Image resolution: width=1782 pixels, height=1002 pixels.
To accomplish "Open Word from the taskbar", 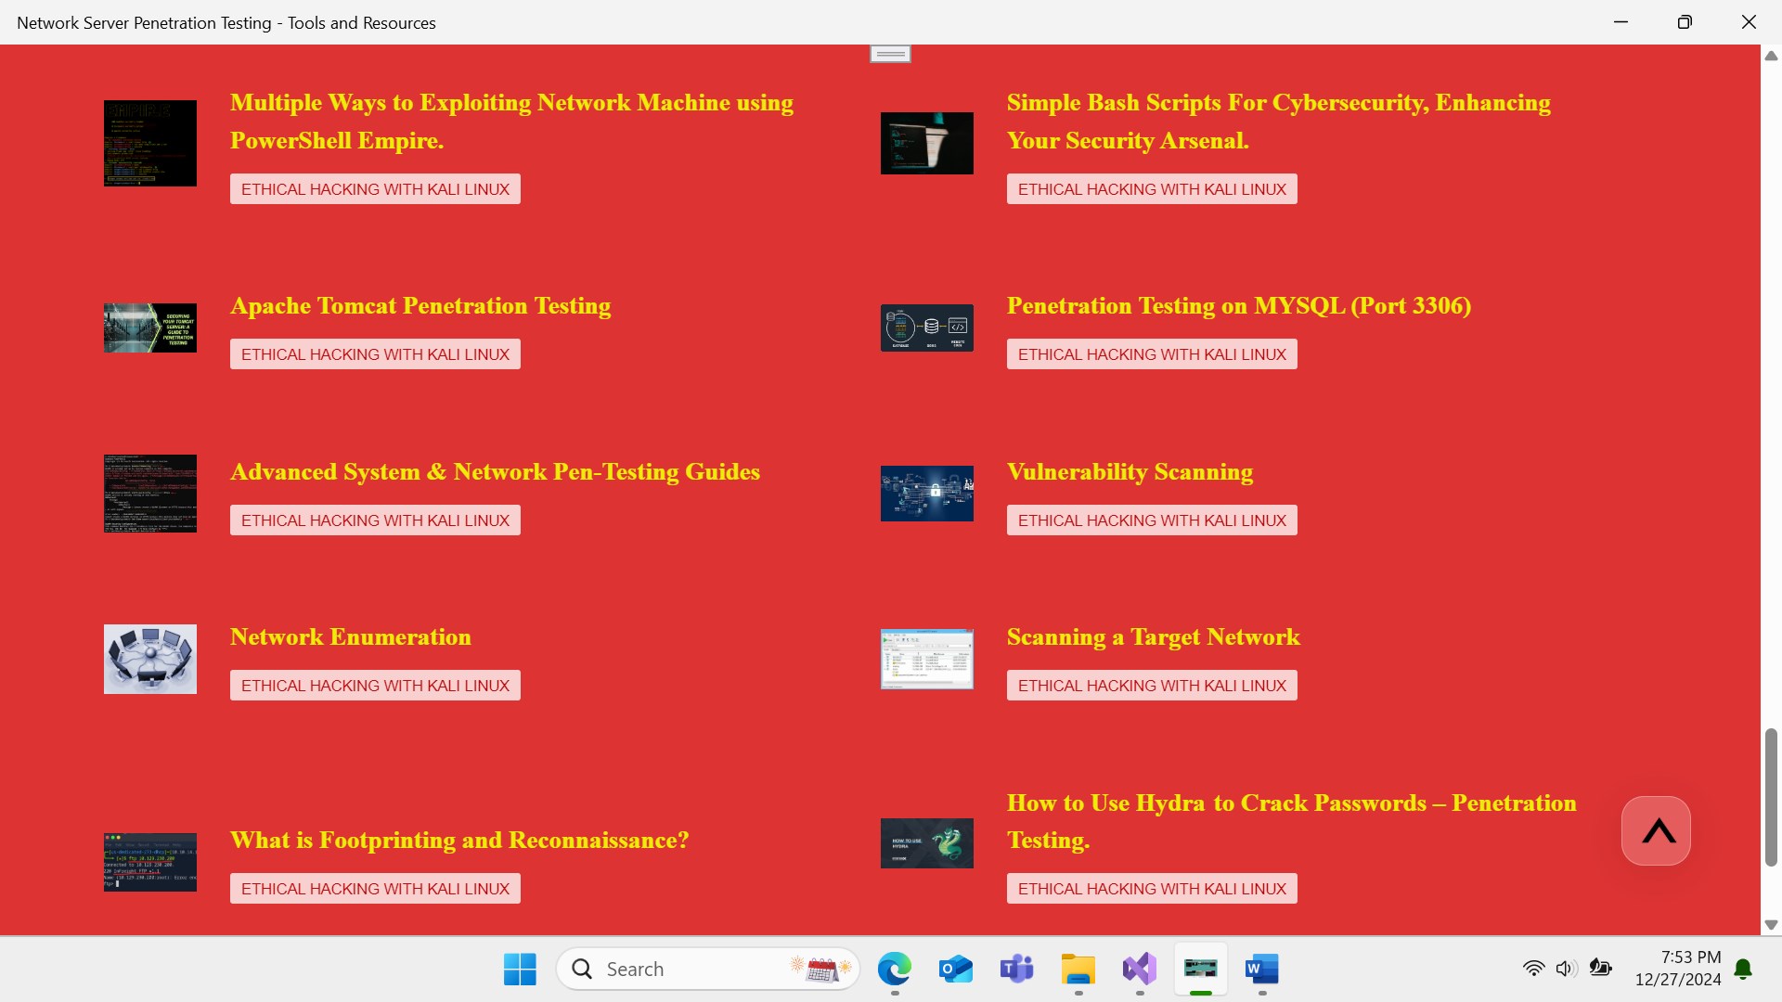I will pos(1261,969).
